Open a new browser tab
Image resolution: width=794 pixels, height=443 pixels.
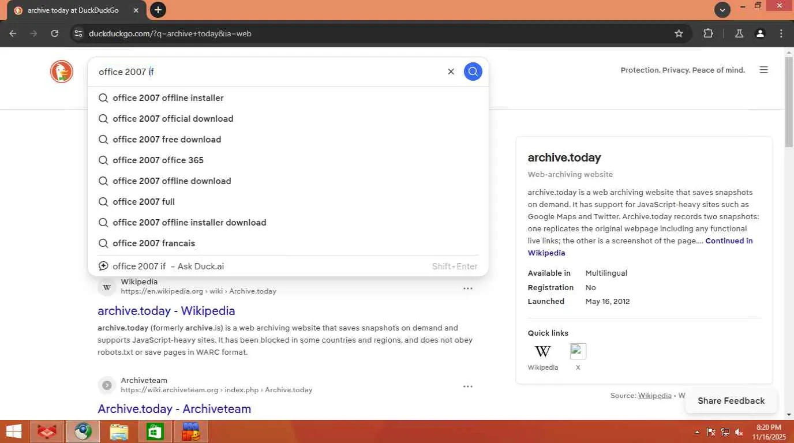tap(158, 10)
